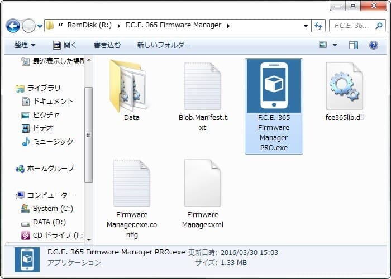Maximize the Explorer window
Viewport: 391px width, 279px height.
(x=353, y=6)
